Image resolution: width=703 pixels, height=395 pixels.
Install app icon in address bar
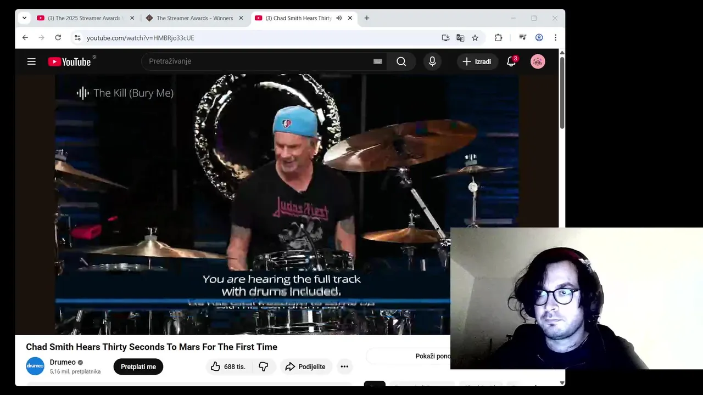click(445, 37)
